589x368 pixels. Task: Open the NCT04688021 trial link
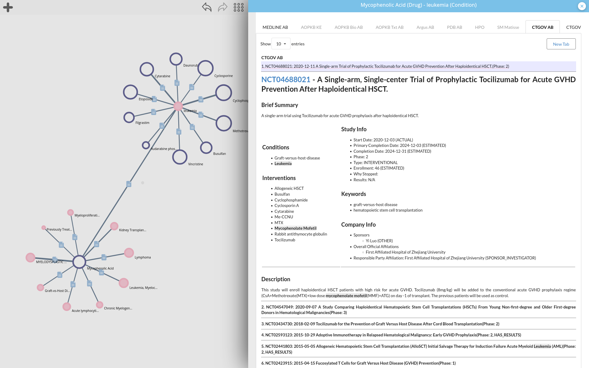pyautogui.click(x=286, y=79)
